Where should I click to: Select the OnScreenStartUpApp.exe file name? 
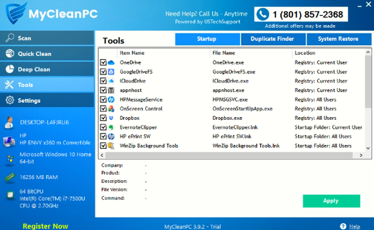(242, 109)
